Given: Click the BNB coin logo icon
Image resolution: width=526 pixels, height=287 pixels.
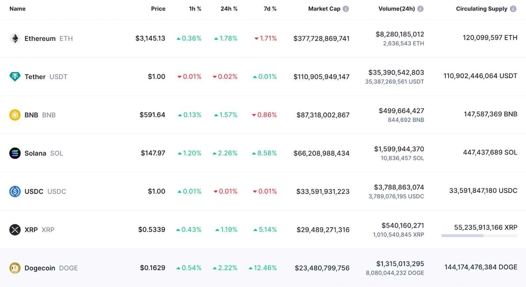Looking at the screenshot, I should [x=15, y=115].
